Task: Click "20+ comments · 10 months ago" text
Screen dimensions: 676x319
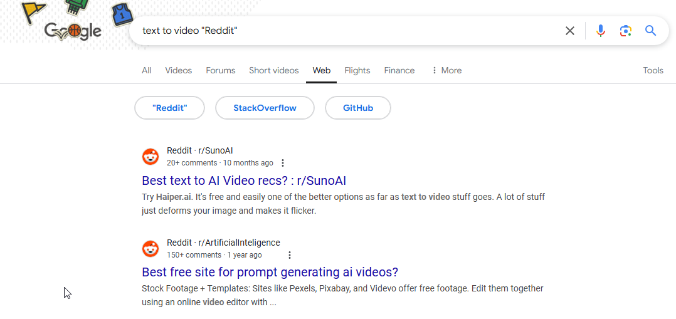Action: click(x=220, y=163)
